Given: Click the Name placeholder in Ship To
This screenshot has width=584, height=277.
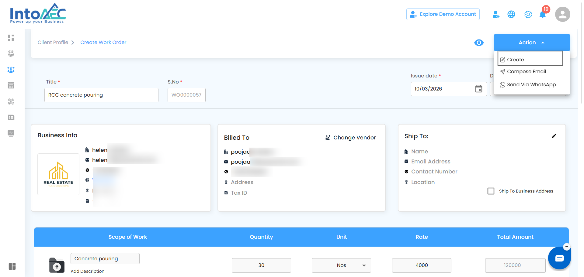Looking at the screenshot, I should point(420,152).
